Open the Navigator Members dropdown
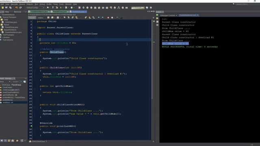Image resolution: width=260 pixels, height=146 pixels. (5, 82)
